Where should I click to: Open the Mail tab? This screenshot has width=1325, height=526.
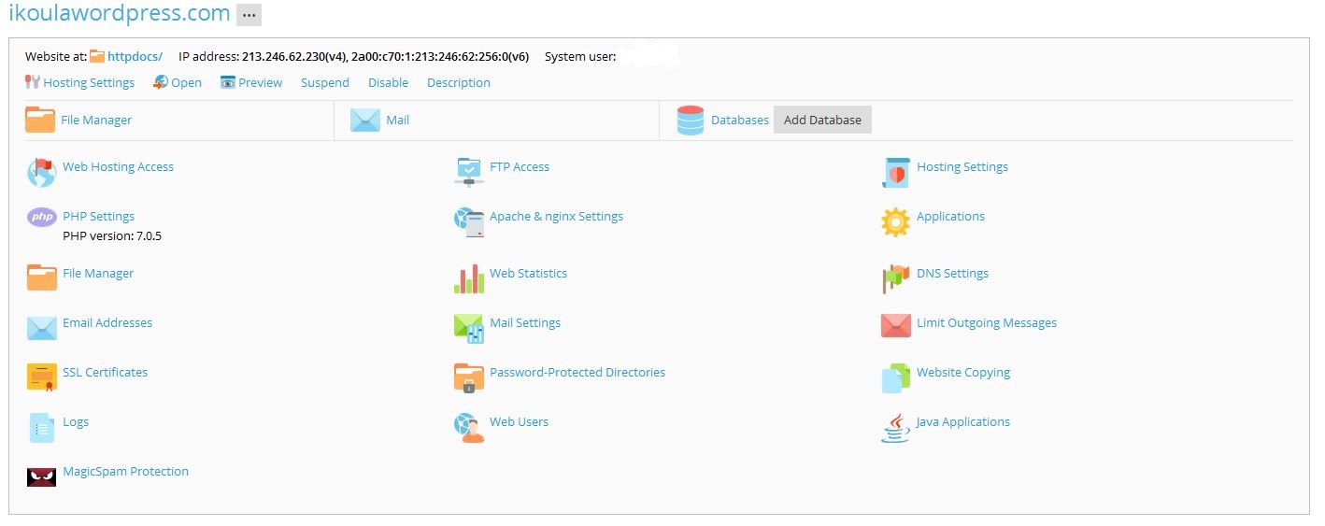[x=397, y=120]
